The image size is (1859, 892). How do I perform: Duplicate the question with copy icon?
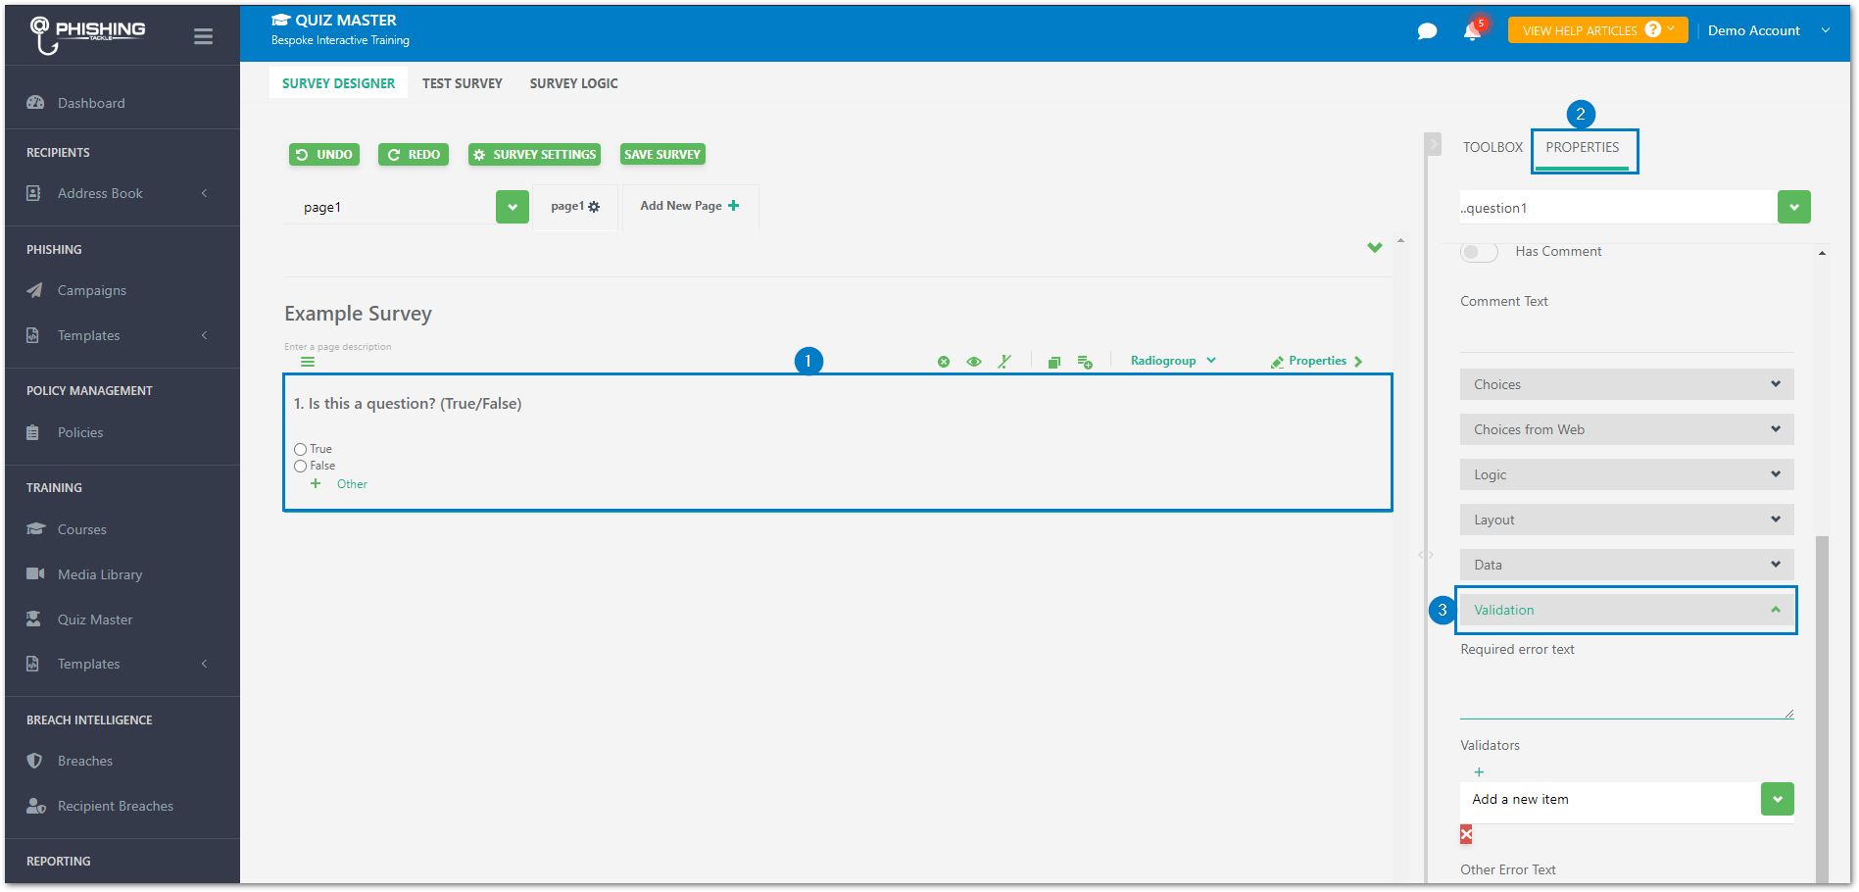click(x=1054, y=362)
